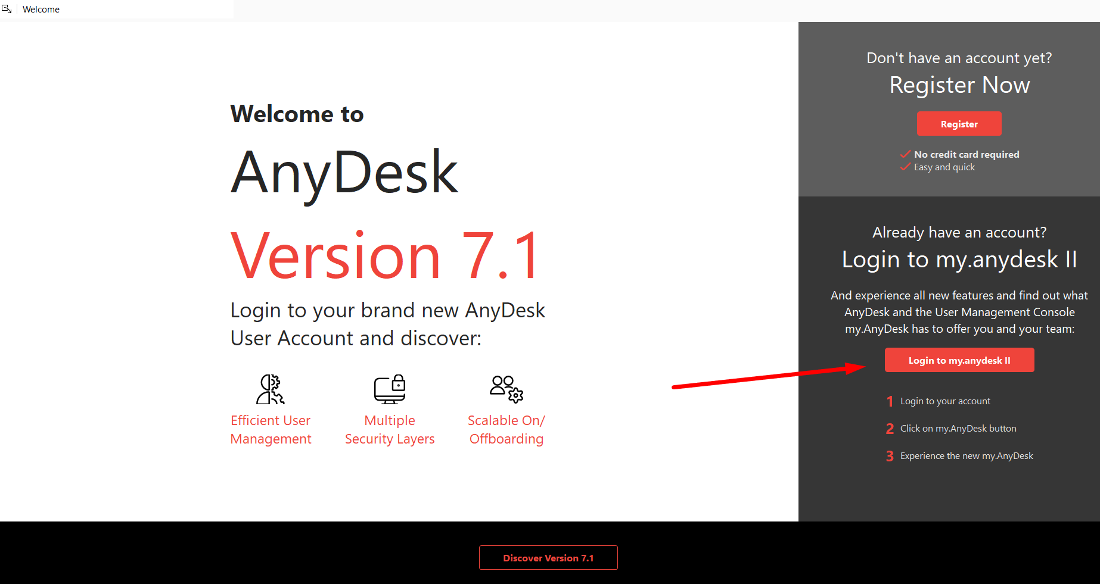This screenshot has height=584, width=1100.
Task: Switch to the Welcome tab
Action: tap(41, 10)
